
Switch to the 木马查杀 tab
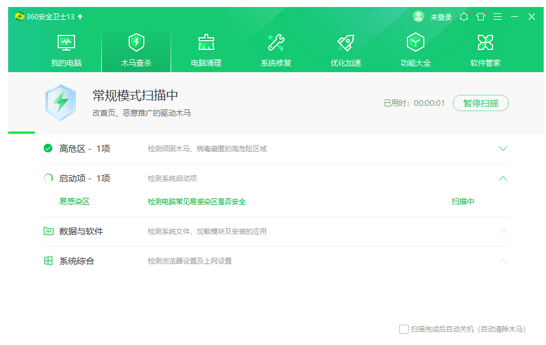click(x=136, y=49)
